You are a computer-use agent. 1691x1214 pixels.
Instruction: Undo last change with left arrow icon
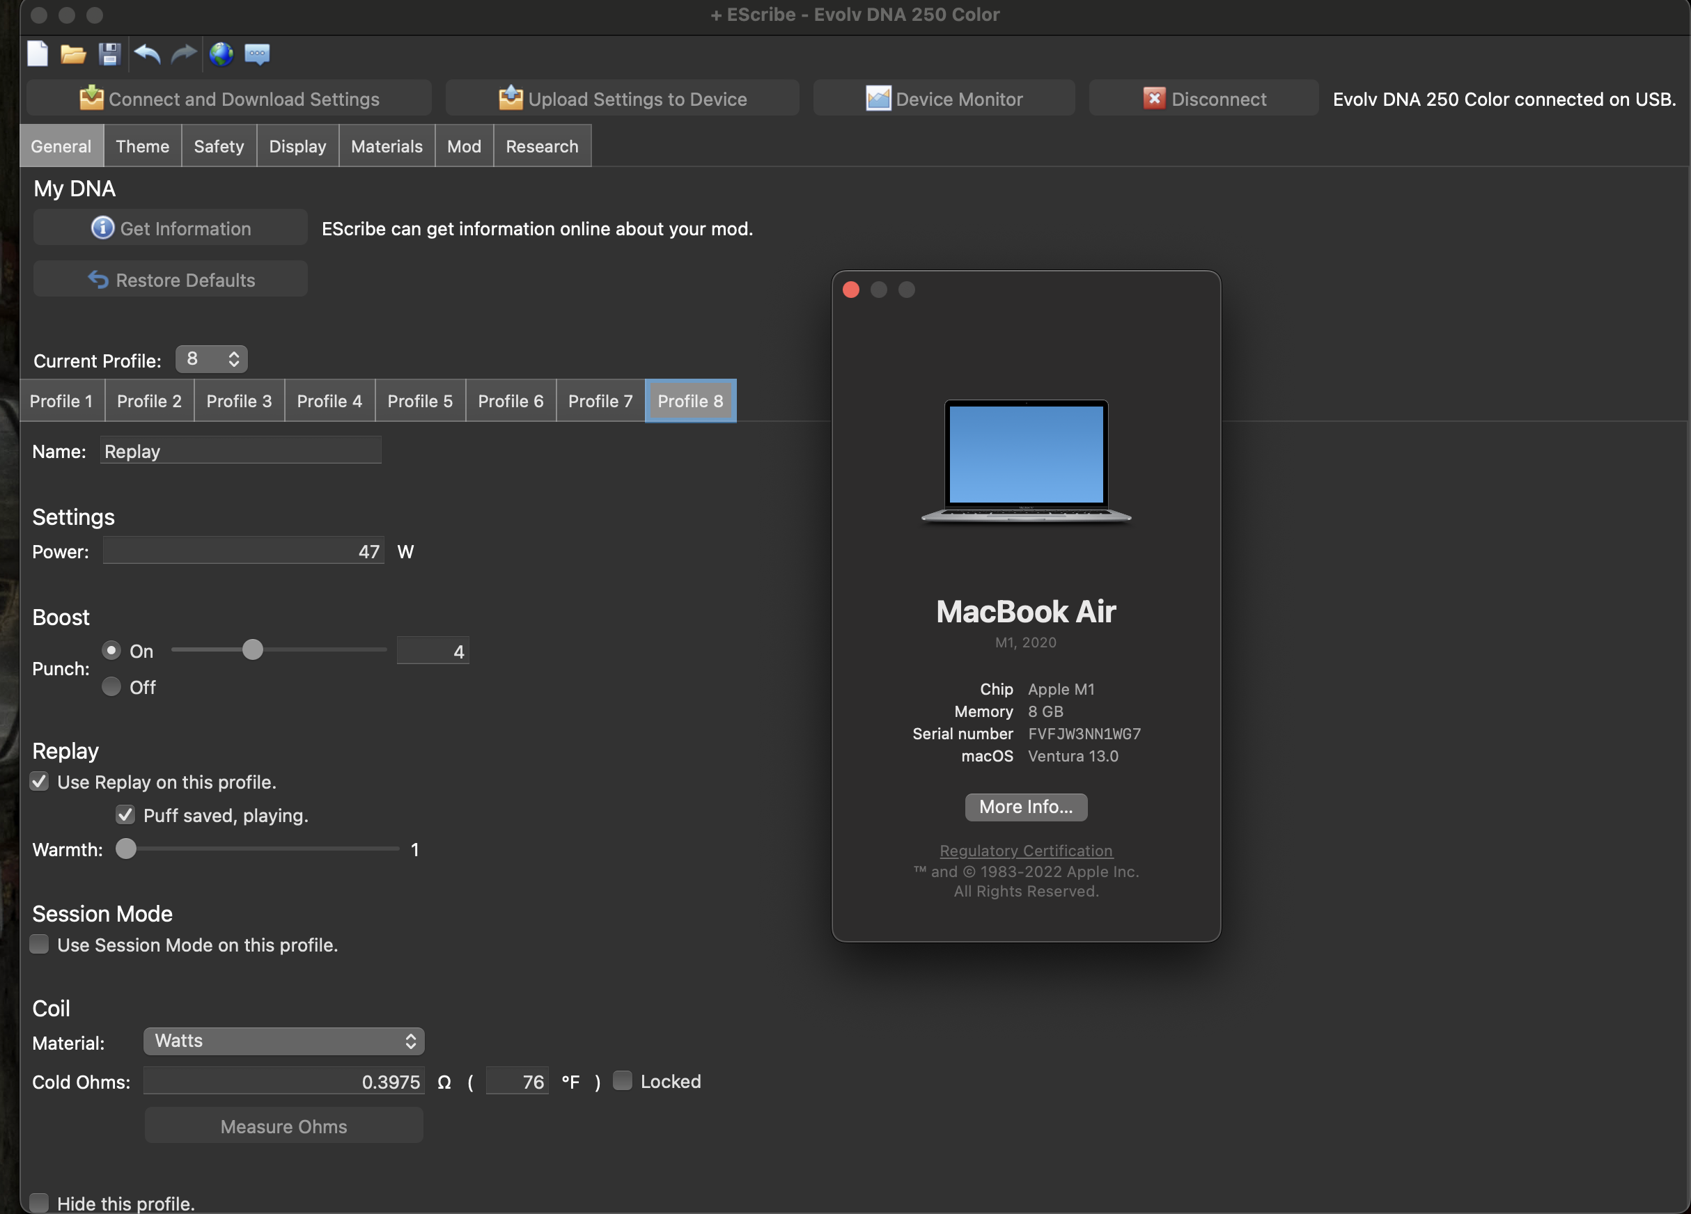click(148, 54)
